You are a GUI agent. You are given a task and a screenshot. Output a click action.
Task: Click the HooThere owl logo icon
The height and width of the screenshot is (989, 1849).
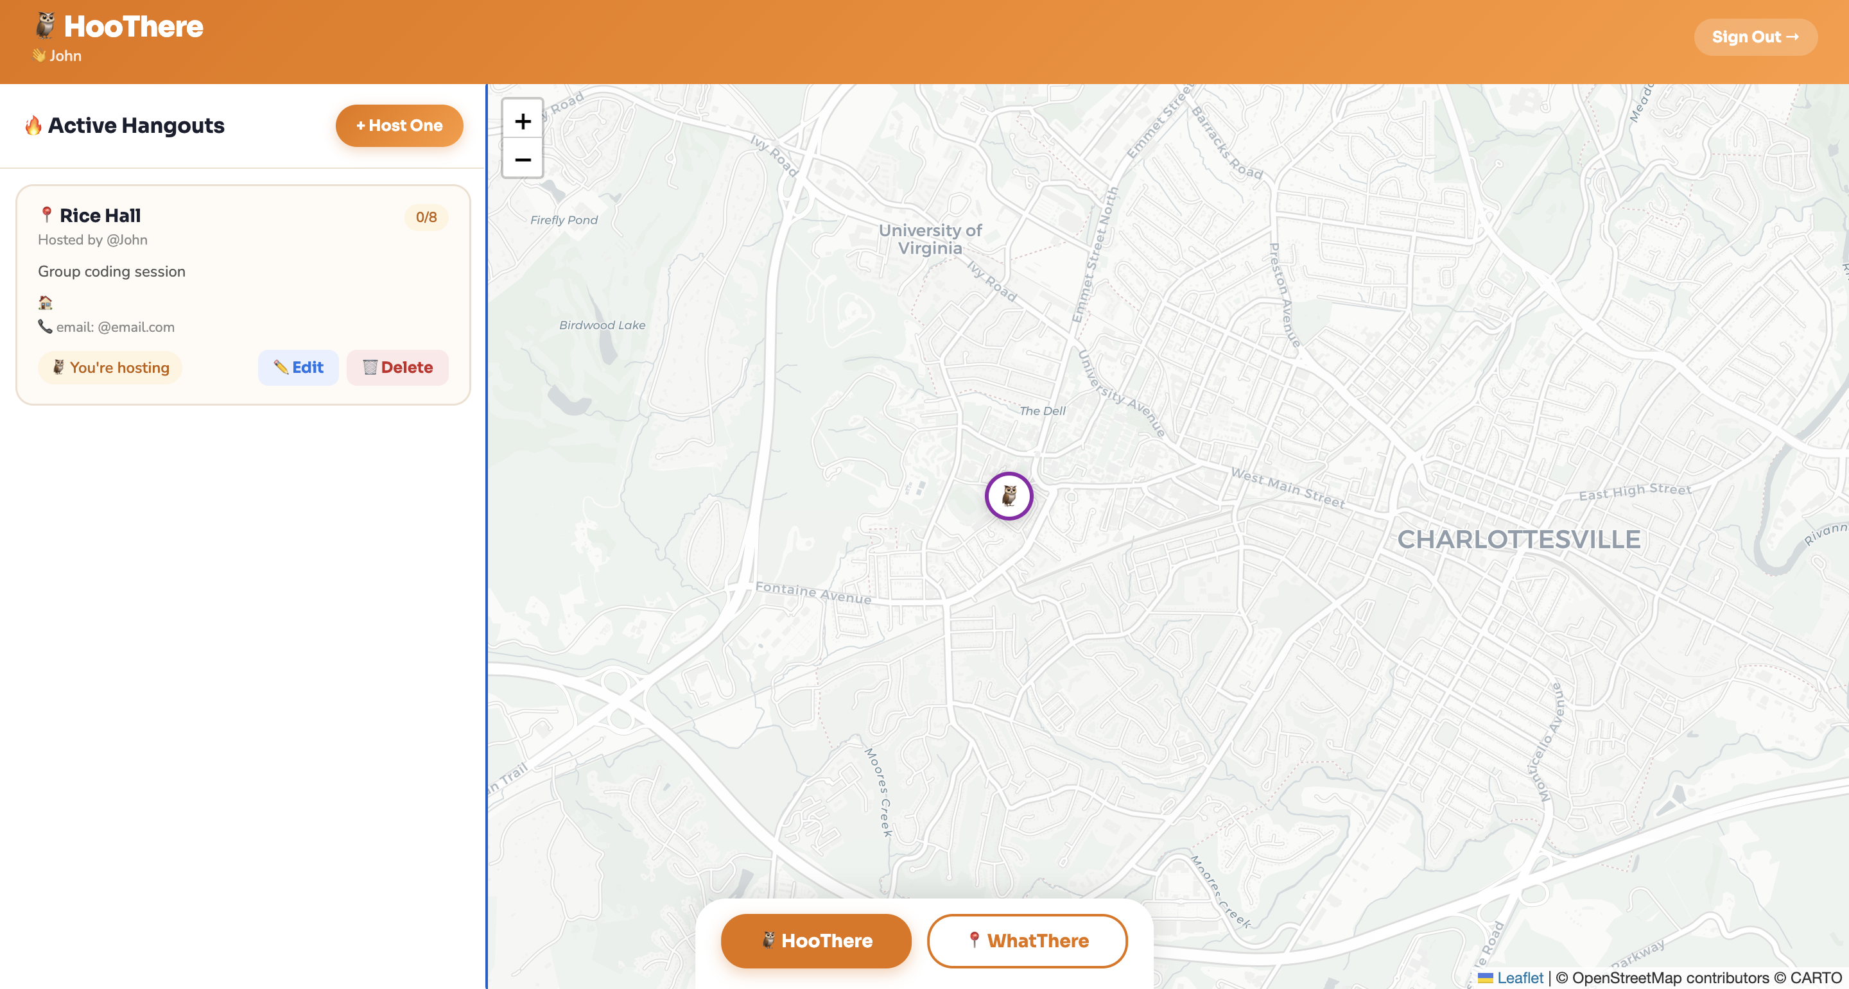pos(46,26)
